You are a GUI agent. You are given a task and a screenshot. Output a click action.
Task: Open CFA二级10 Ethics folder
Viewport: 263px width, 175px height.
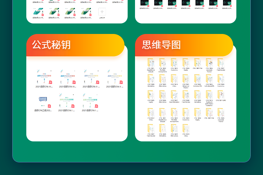point(174,80)
